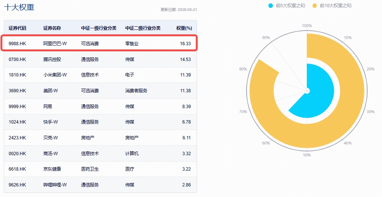Click weight value 11.39

(185, 75)
